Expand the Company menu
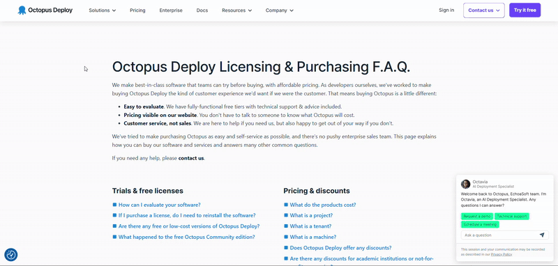Image resolution: width=558 pixels, height=266 pixels. tap(280, 10)
